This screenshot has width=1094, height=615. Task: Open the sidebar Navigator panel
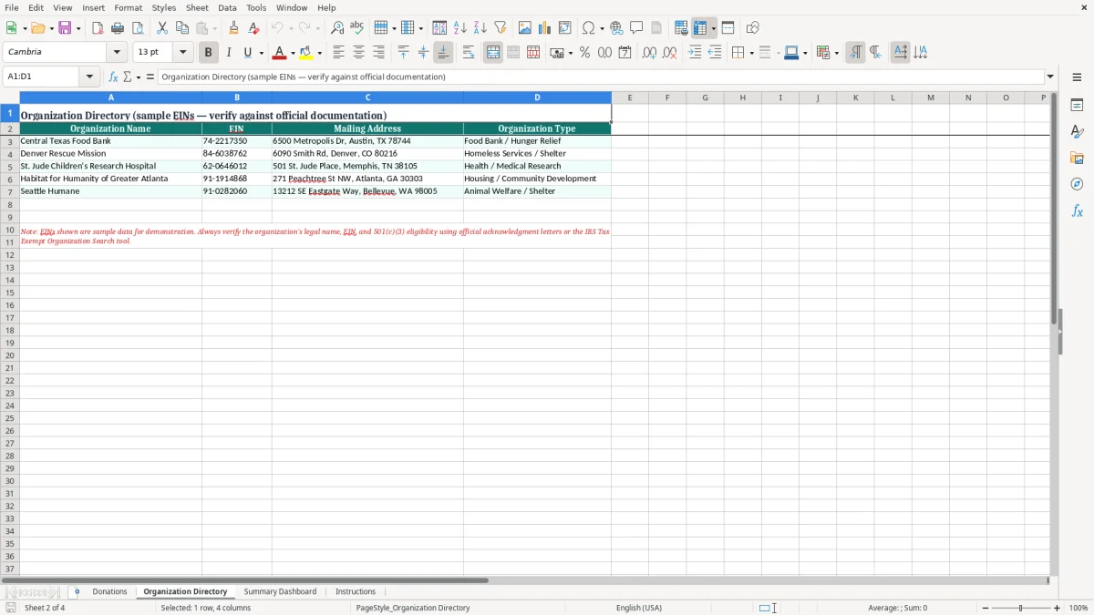1077,184
